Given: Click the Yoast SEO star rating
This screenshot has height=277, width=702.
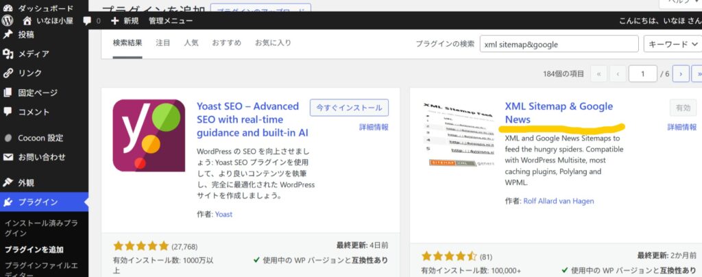Looking at the screenshot, I should click(x=141, y=246).
